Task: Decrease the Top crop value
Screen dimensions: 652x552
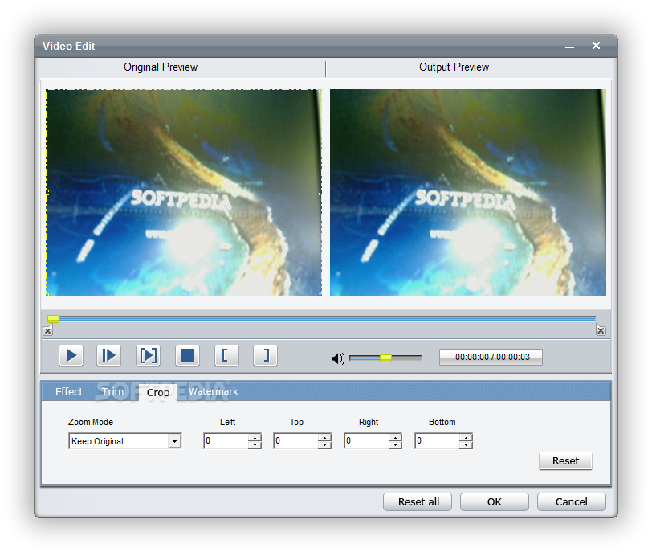Action: [x=324, y=444]
